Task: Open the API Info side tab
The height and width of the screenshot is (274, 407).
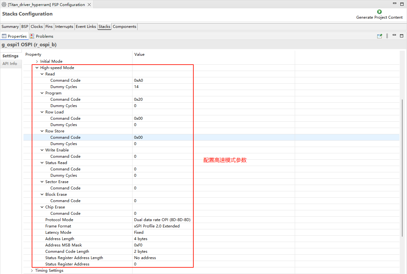Action: (10, 64)
